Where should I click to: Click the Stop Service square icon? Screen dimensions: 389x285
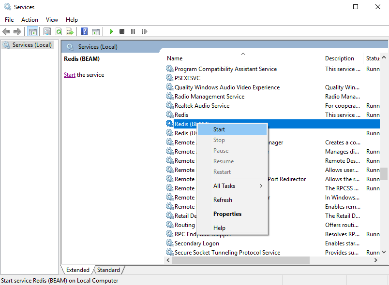122,31
